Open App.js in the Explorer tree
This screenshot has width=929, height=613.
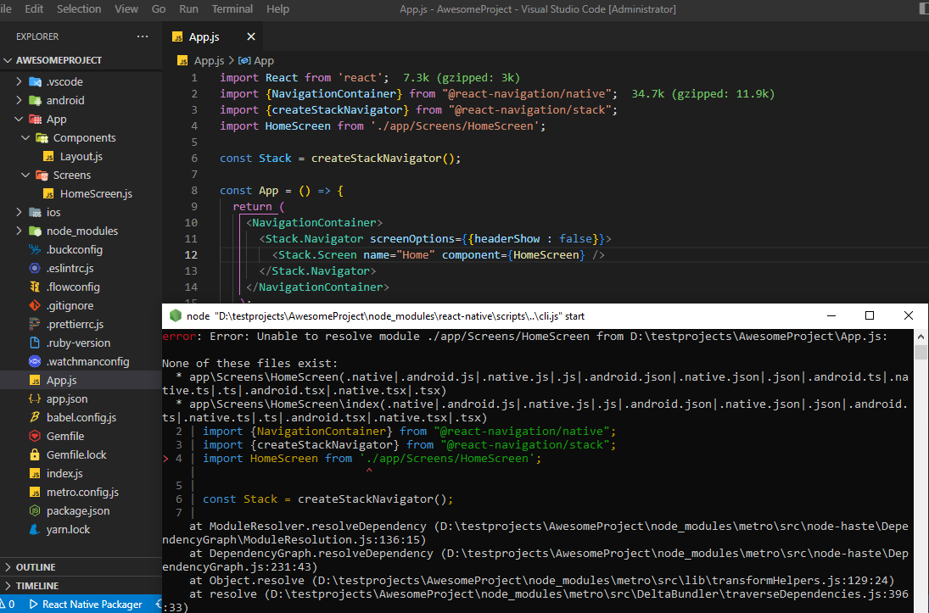point(81,380)
